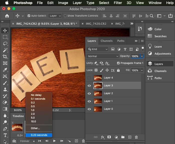
Task: Click the delete layer trash icon
Action: (x=136, y=137)
